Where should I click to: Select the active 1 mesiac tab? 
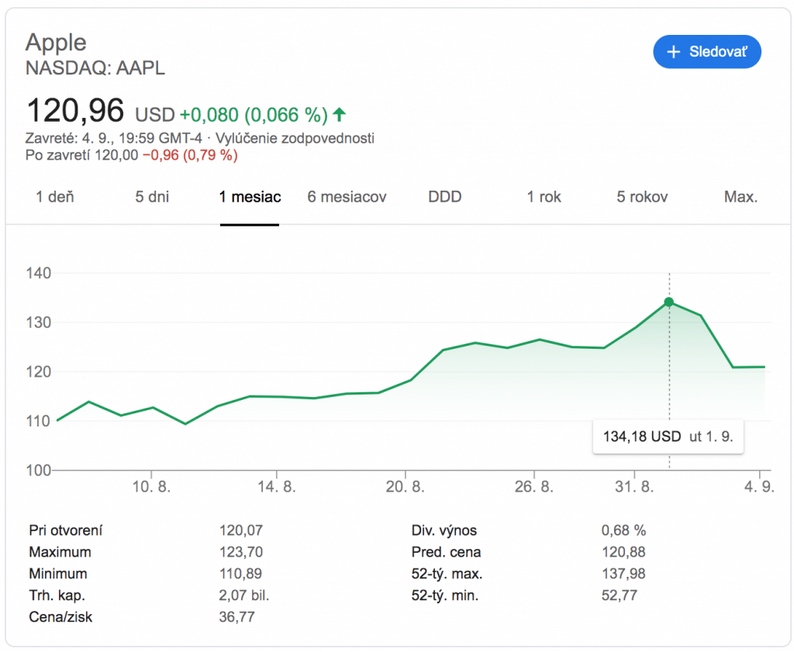250,197
